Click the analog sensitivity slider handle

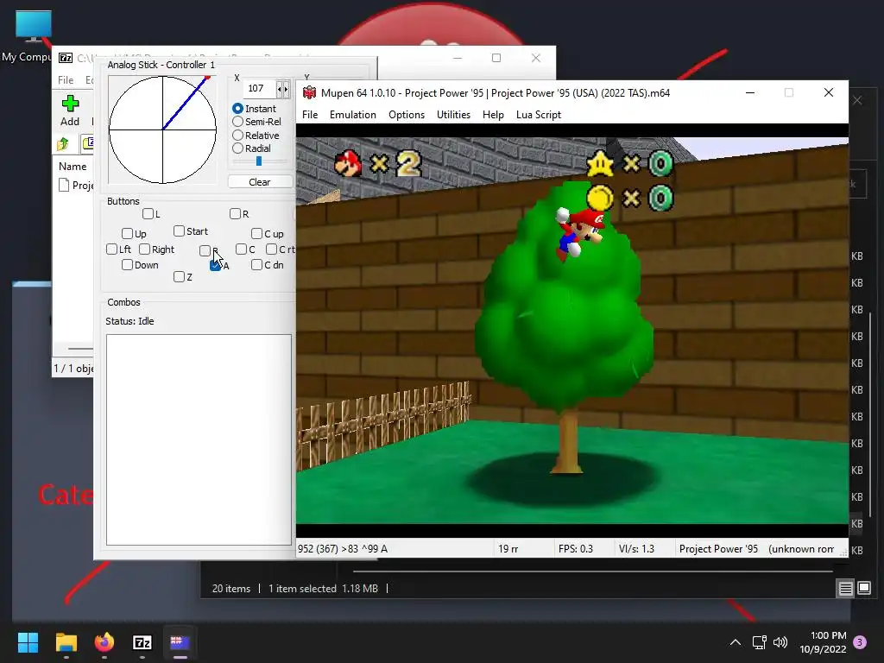pos(259,161)
